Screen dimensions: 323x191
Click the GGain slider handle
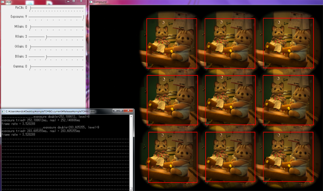coord(30,47)
